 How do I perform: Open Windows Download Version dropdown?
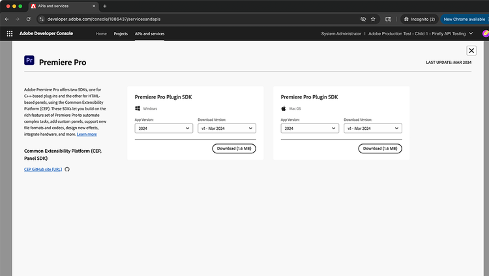(226, 129)
